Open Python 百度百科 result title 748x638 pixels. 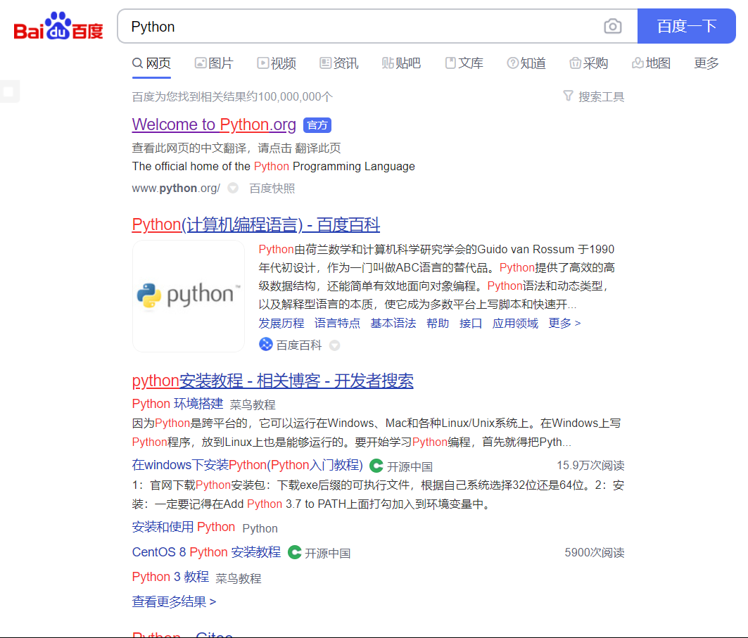[255, 224]
